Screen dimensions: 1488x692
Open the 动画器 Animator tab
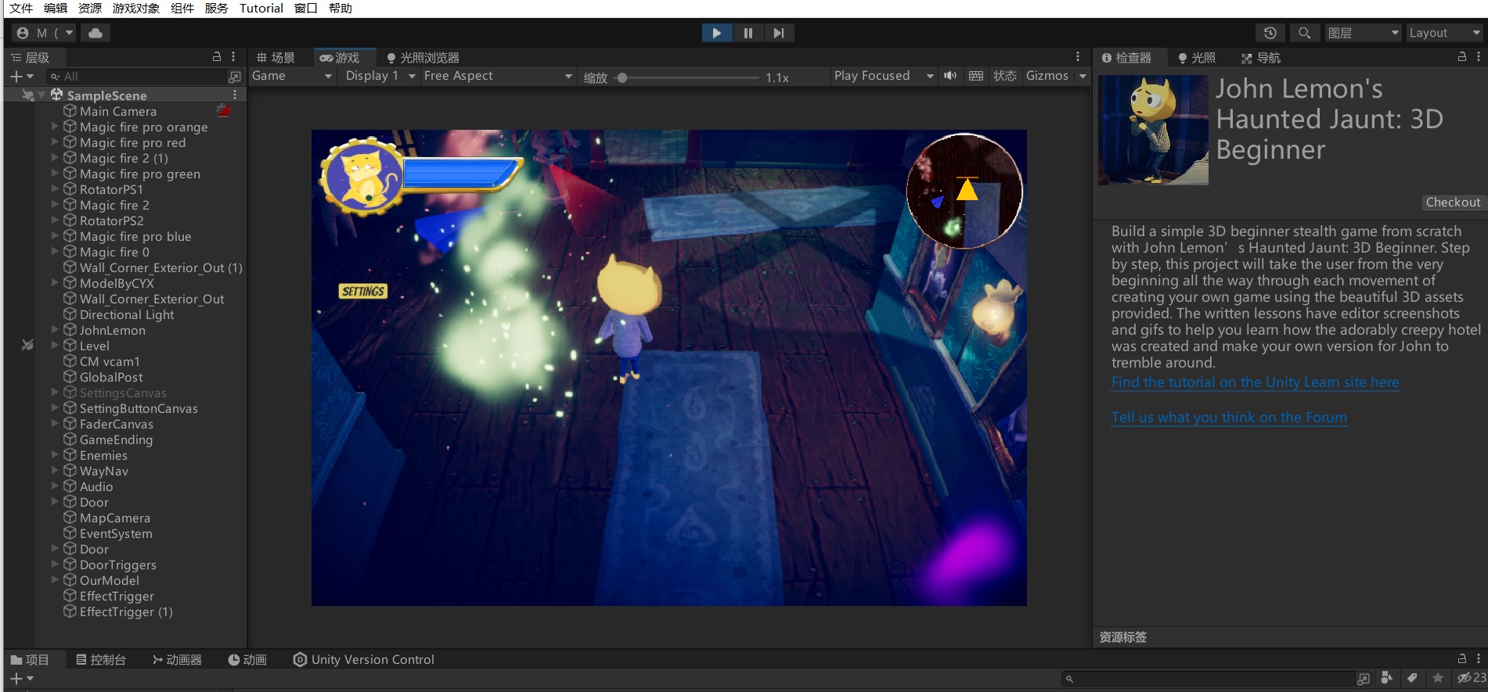pyautogui.click(x=177, y=660)
